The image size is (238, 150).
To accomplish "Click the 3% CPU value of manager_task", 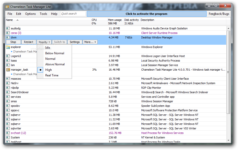I will [x=94, y=70].
